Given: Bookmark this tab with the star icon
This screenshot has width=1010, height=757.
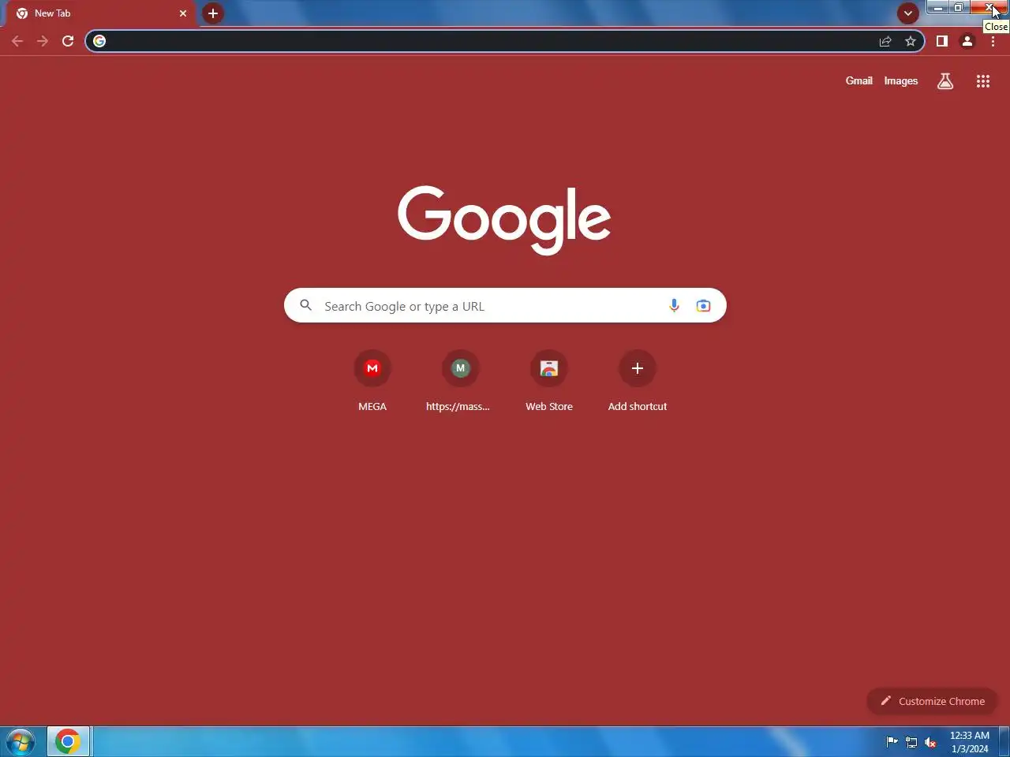Looking at the screenshot, I should 911,41.
